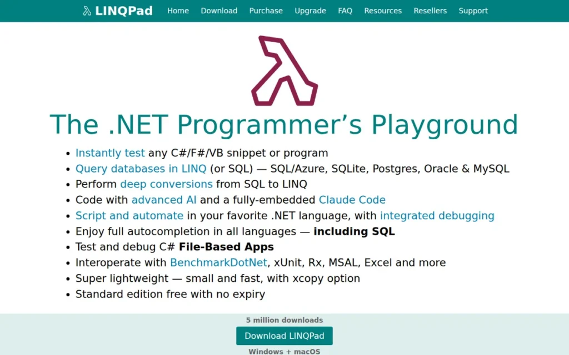This screenshot has height=355, width=569.
Task: Click the 'including SQL' bold text
Action: tap(354, 231)
